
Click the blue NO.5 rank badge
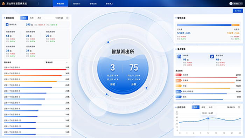pyautogui.click(x=178, y=97)
